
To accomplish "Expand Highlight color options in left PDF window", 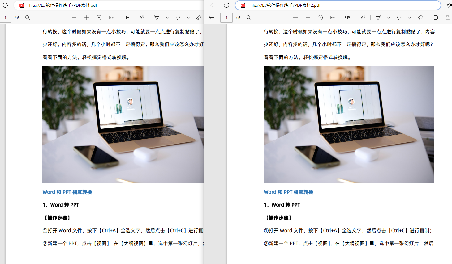I will 188,18.
